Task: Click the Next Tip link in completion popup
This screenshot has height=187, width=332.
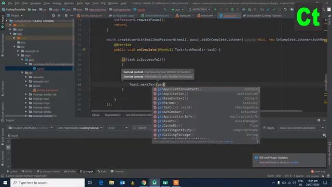Action: click(x=228, y=142)
